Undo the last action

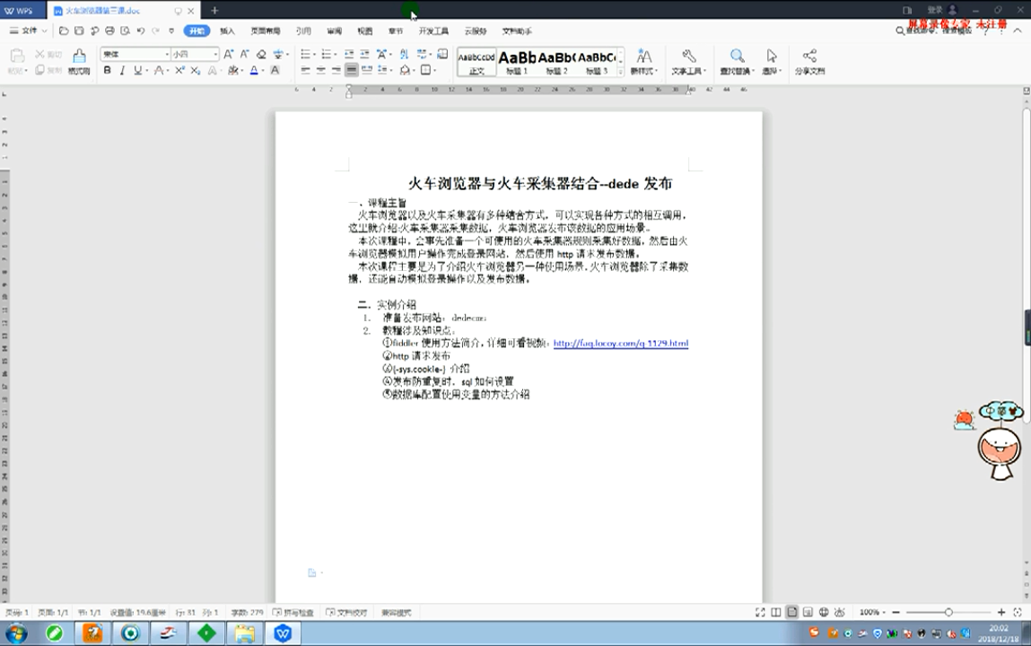coord(141,31)
